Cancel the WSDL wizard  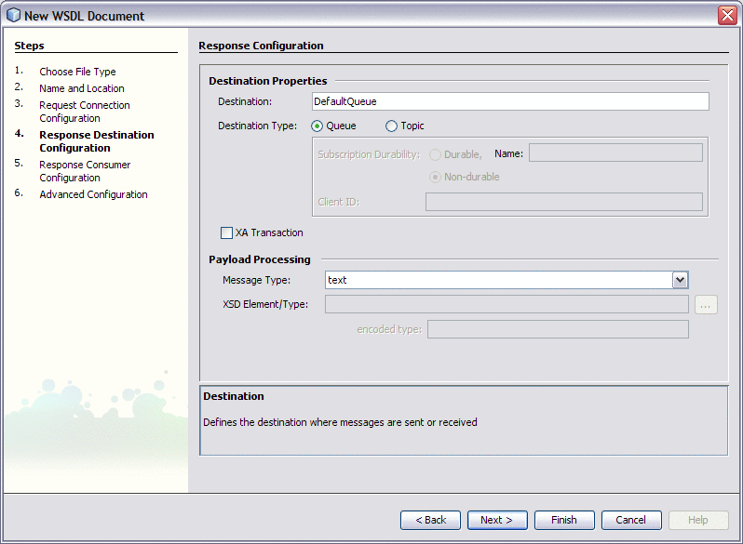point(631,520)
